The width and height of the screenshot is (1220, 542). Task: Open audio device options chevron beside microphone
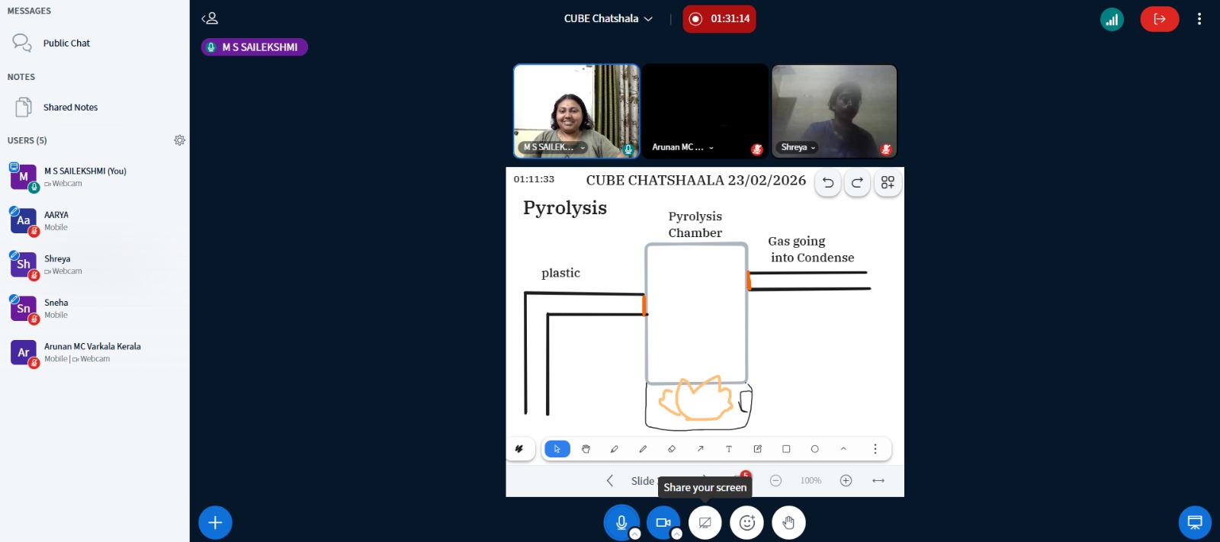pos(635,534)
